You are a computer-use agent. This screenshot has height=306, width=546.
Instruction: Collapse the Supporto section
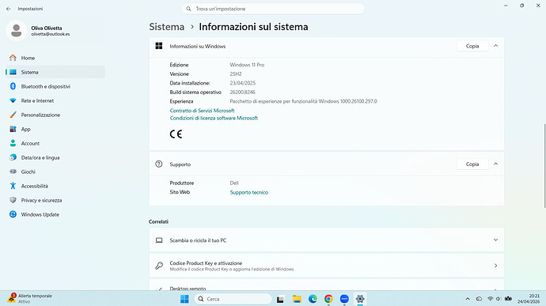tap(495, 164)
